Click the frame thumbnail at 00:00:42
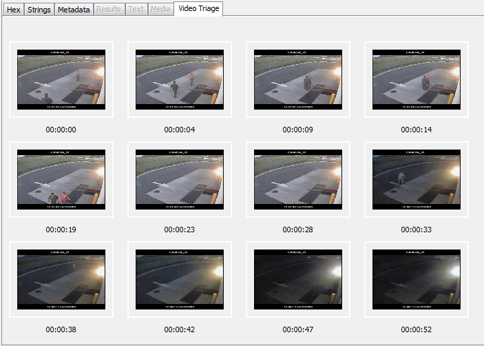484x346 pixels. (x=180, y=279)
